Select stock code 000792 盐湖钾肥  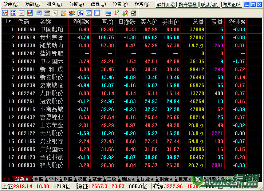coord(27,53)
